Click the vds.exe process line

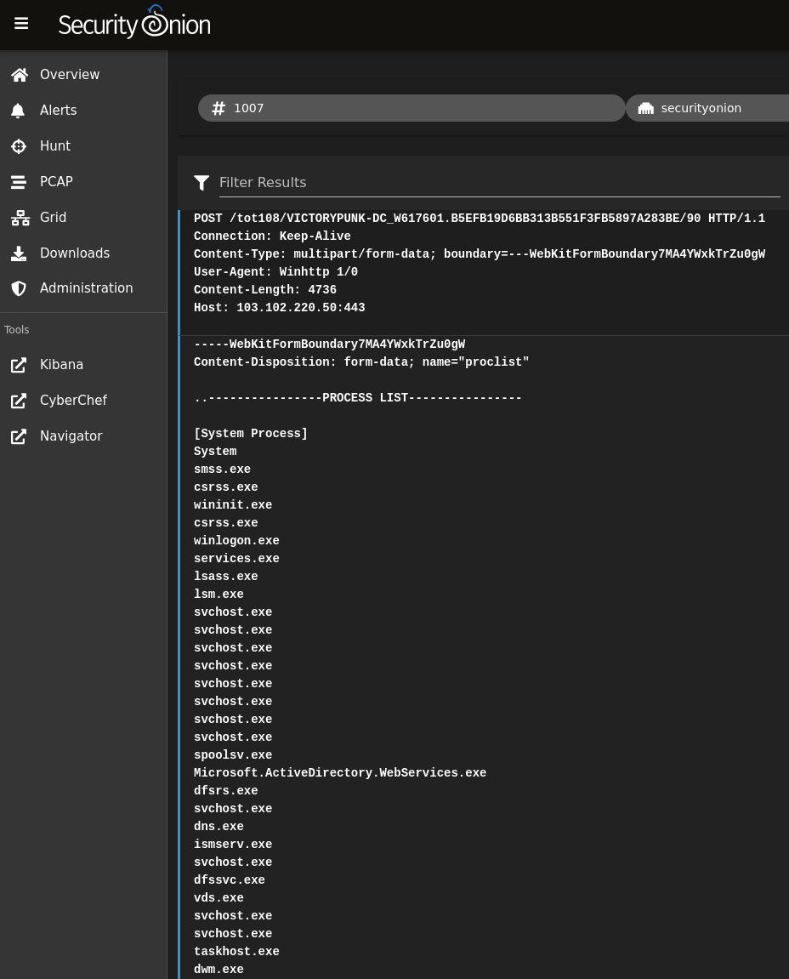coord(219,898)
